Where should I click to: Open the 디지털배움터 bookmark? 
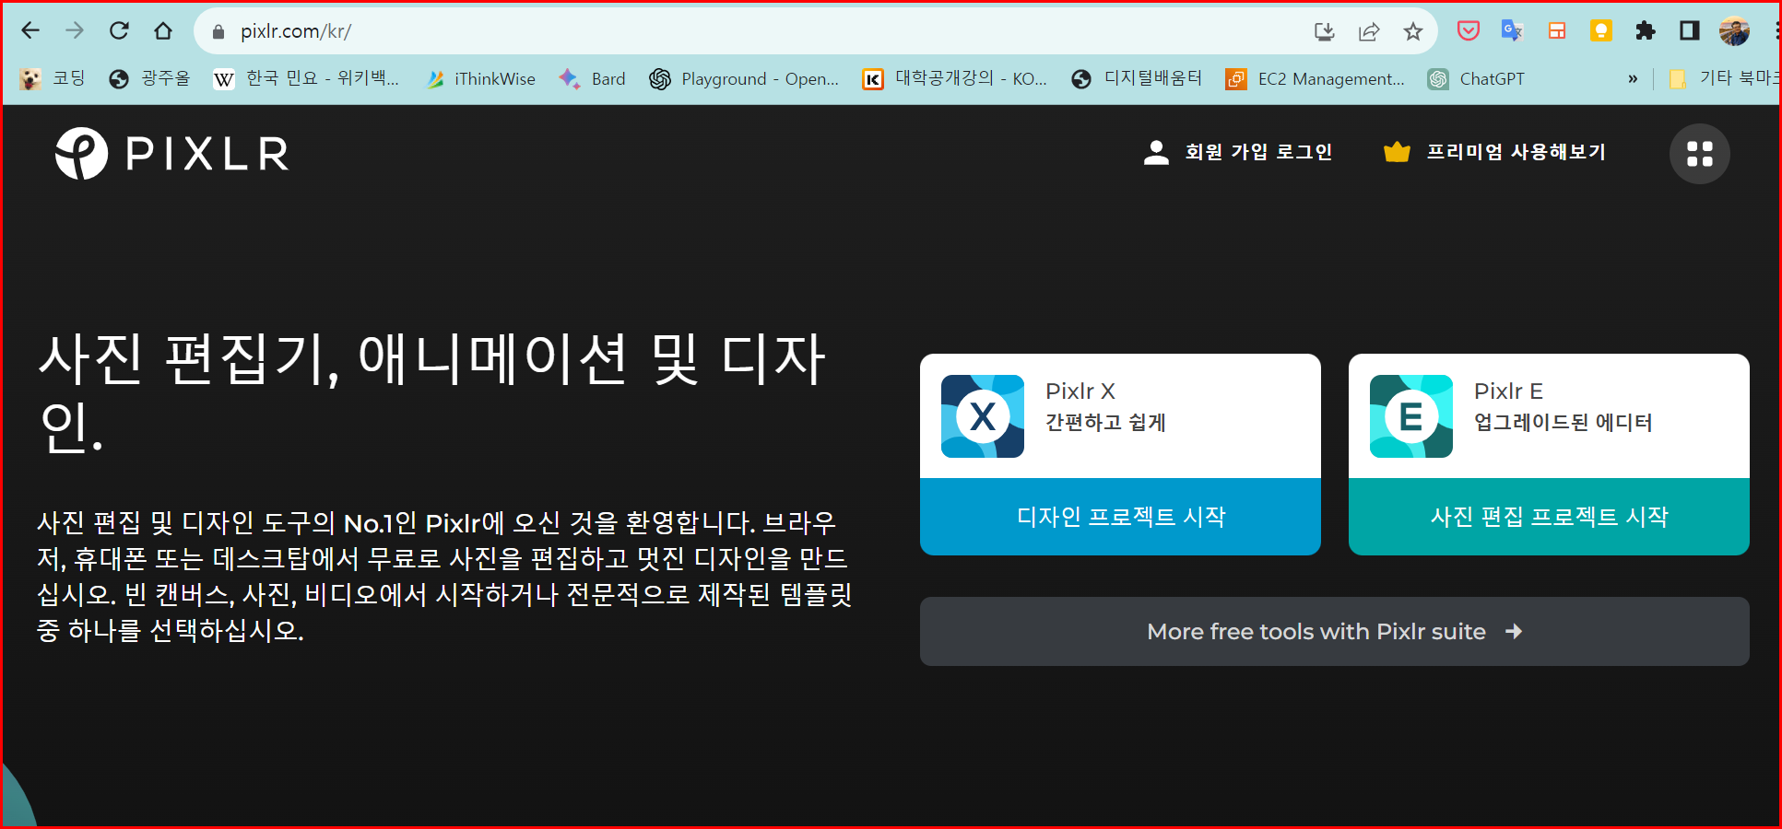(x=1137, y=79)
